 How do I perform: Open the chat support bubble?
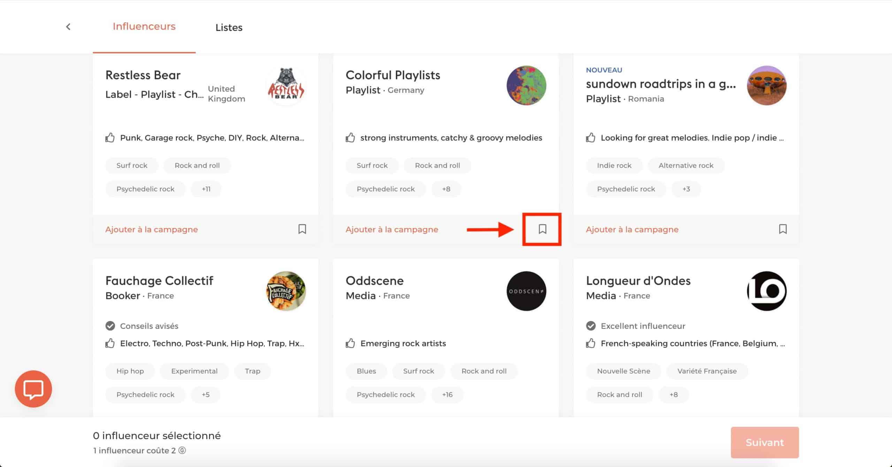[x=33, y=389]
